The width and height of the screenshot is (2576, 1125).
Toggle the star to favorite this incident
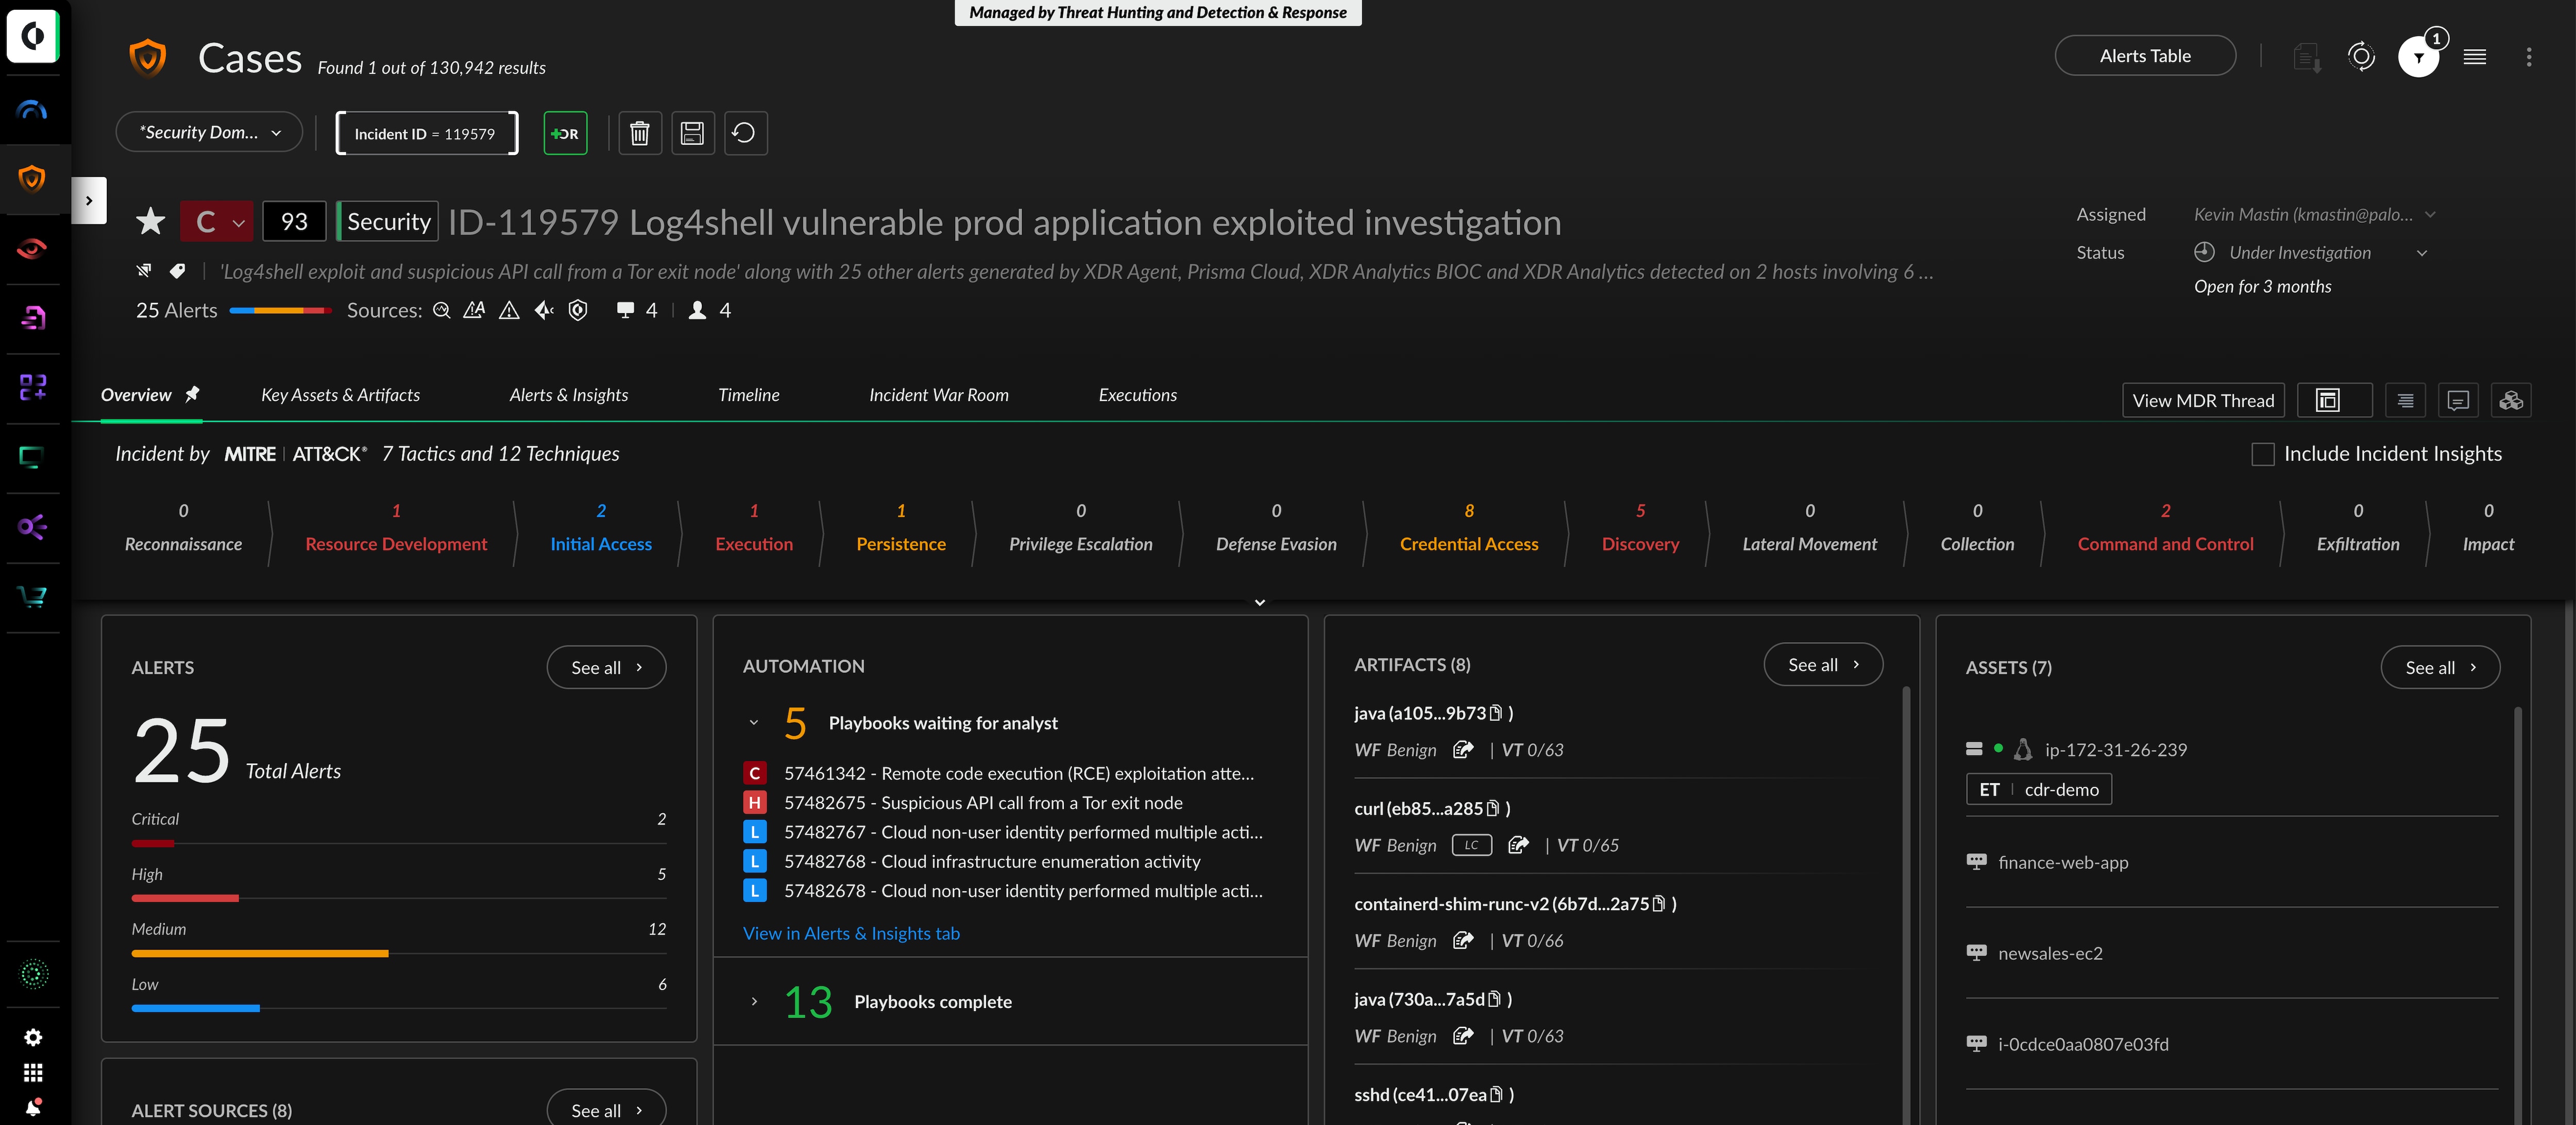[x=149, y=221]
